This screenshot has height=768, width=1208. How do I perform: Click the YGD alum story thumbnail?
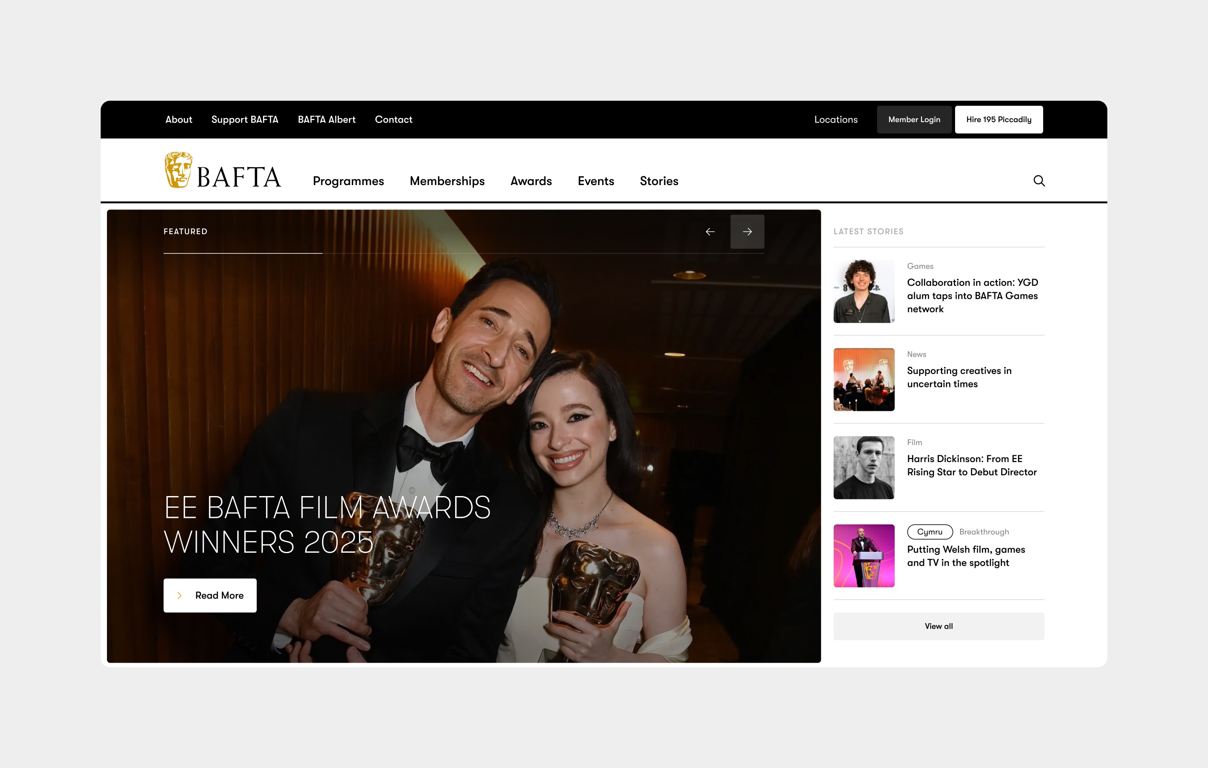[x=863, y=291]
